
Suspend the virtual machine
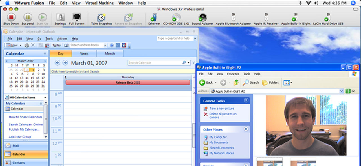[x=27, y=17]
